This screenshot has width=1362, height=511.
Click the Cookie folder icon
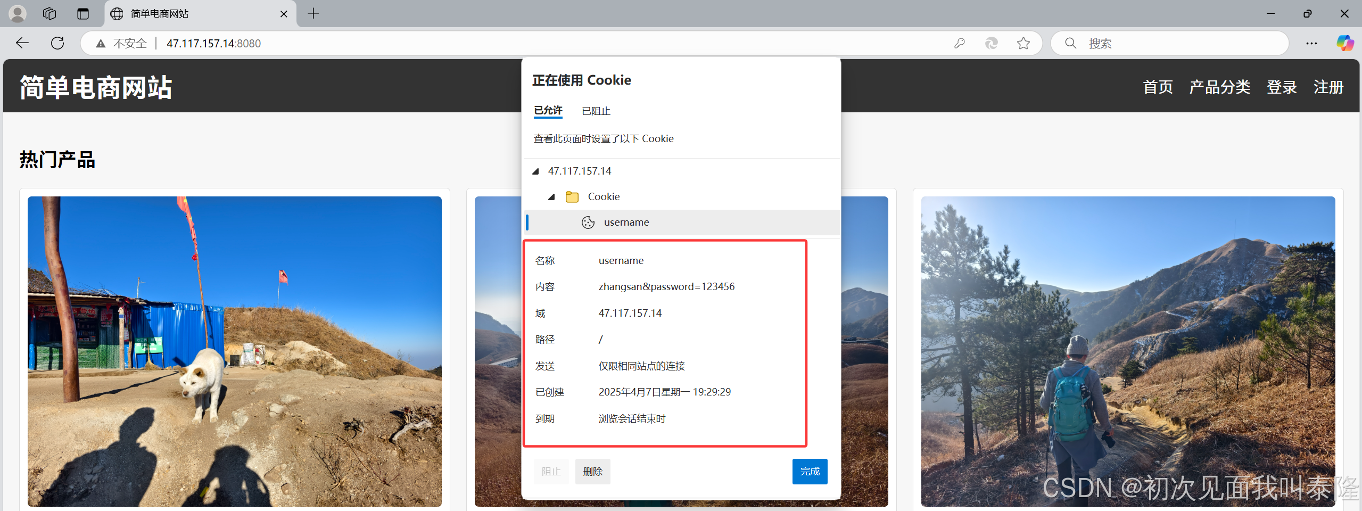coord(572,196)
